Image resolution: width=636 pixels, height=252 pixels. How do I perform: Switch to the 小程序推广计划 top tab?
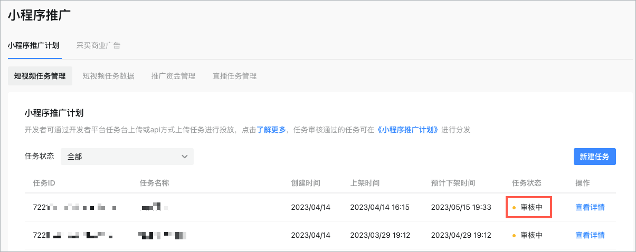click(34, 46)
